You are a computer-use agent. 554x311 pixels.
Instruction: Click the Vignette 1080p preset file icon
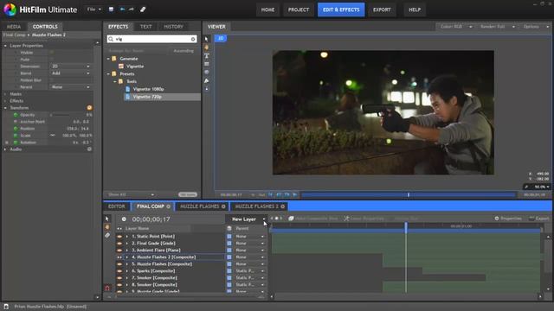[x=128, y=89]
